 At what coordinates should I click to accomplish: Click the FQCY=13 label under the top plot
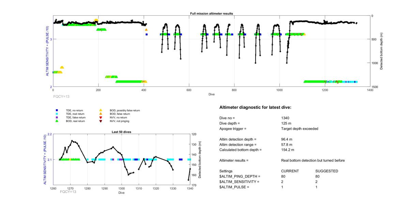[61, 96]
